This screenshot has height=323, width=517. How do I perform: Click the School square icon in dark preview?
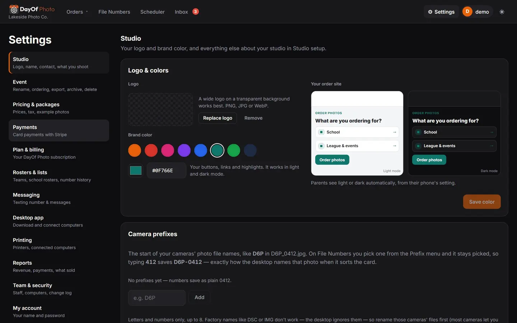tap(418, 132)
